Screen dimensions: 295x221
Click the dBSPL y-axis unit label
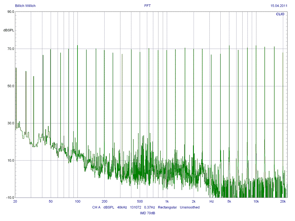9,30
